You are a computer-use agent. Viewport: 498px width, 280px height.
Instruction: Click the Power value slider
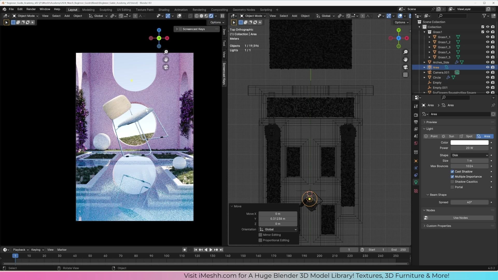(469, 148)
